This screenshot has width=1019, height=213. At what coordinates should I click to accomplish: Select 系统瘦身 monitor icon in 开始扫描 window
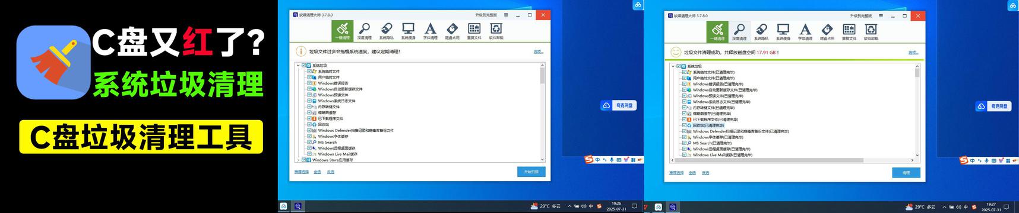point(408,31)
